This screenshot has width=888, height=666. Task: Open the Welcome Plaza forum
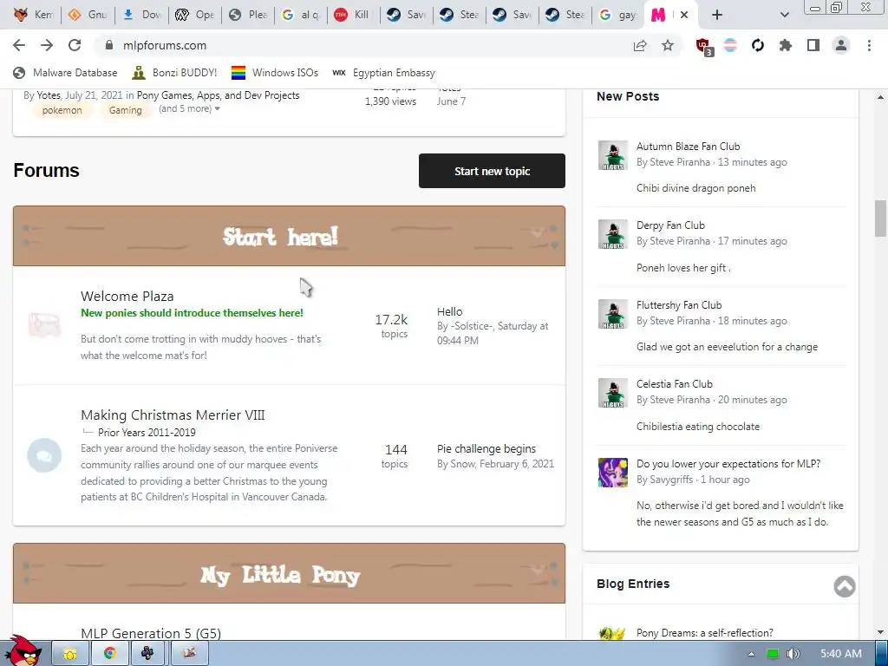coord(127,297)
